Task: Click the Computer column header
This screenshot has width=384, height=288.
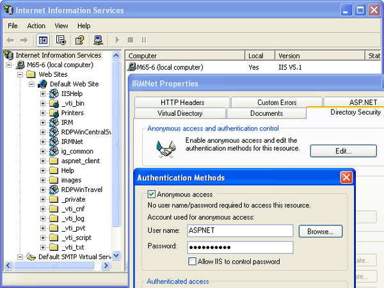Action: point(185,56)
